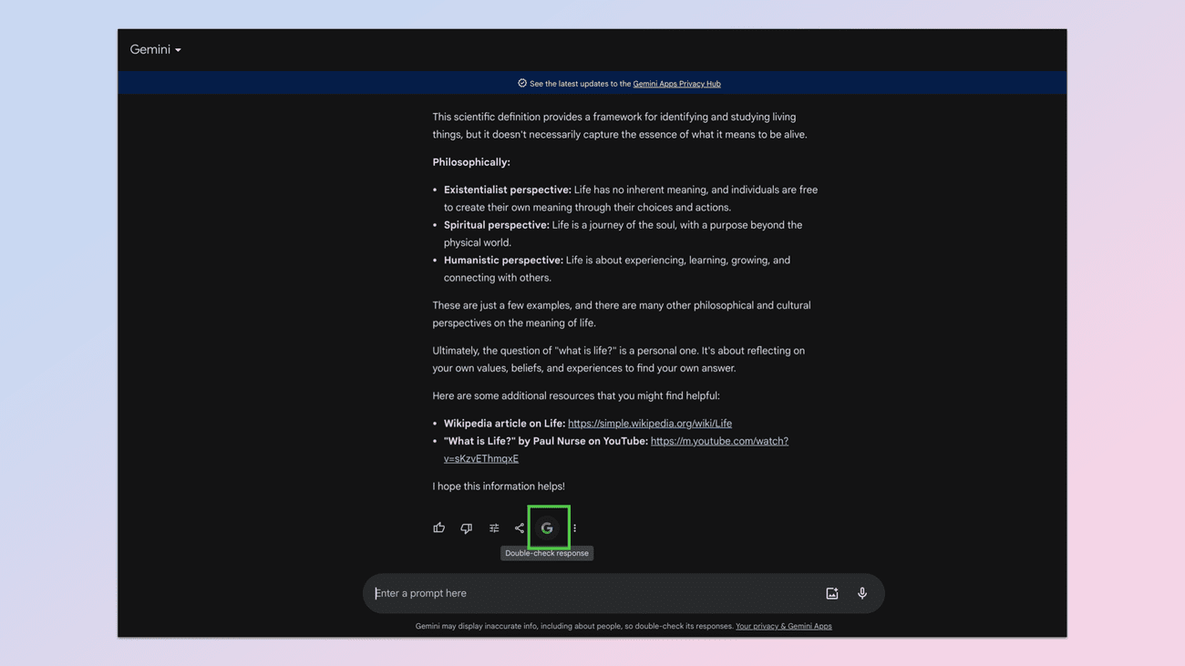Open the Gemini Apps Privacy Hub link
Screen dimensions: 1185x666
[676, 83]
